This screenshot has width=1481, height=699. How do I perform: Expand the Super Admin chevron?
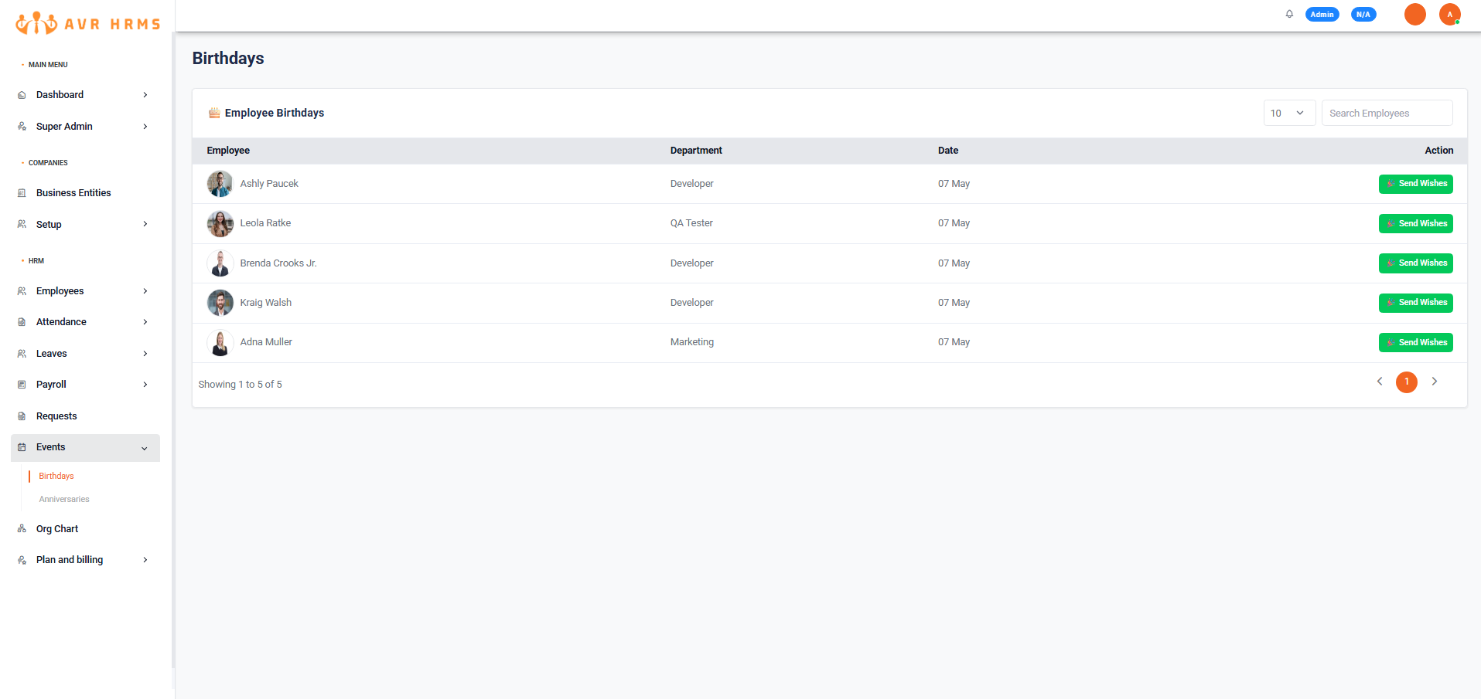pyautogui.click(x=145, y=127)
